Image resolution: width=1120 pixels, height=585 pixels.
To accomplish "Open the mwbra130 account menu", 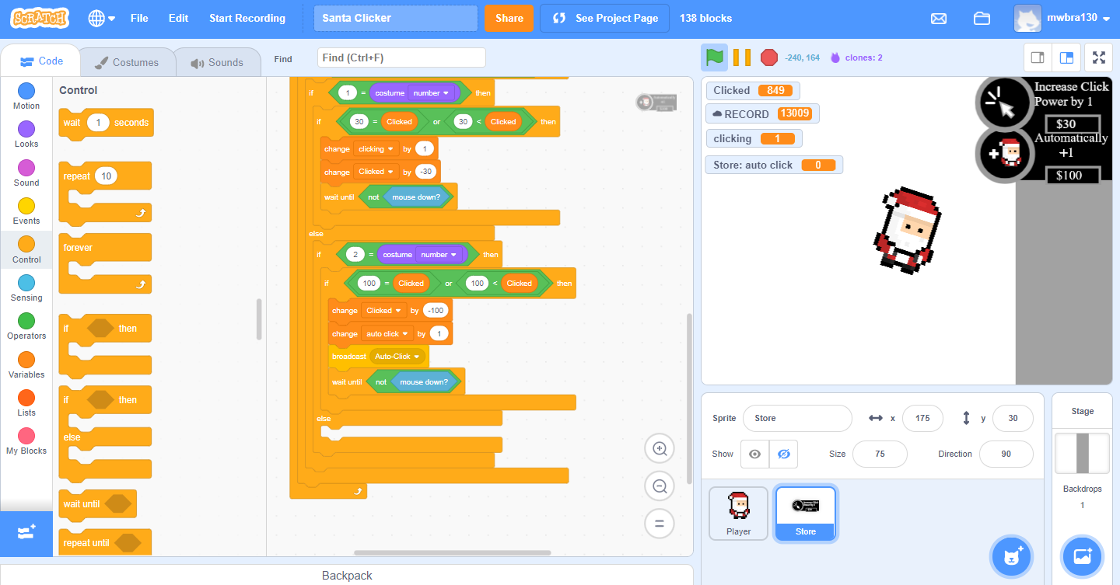I will 1061,18.
